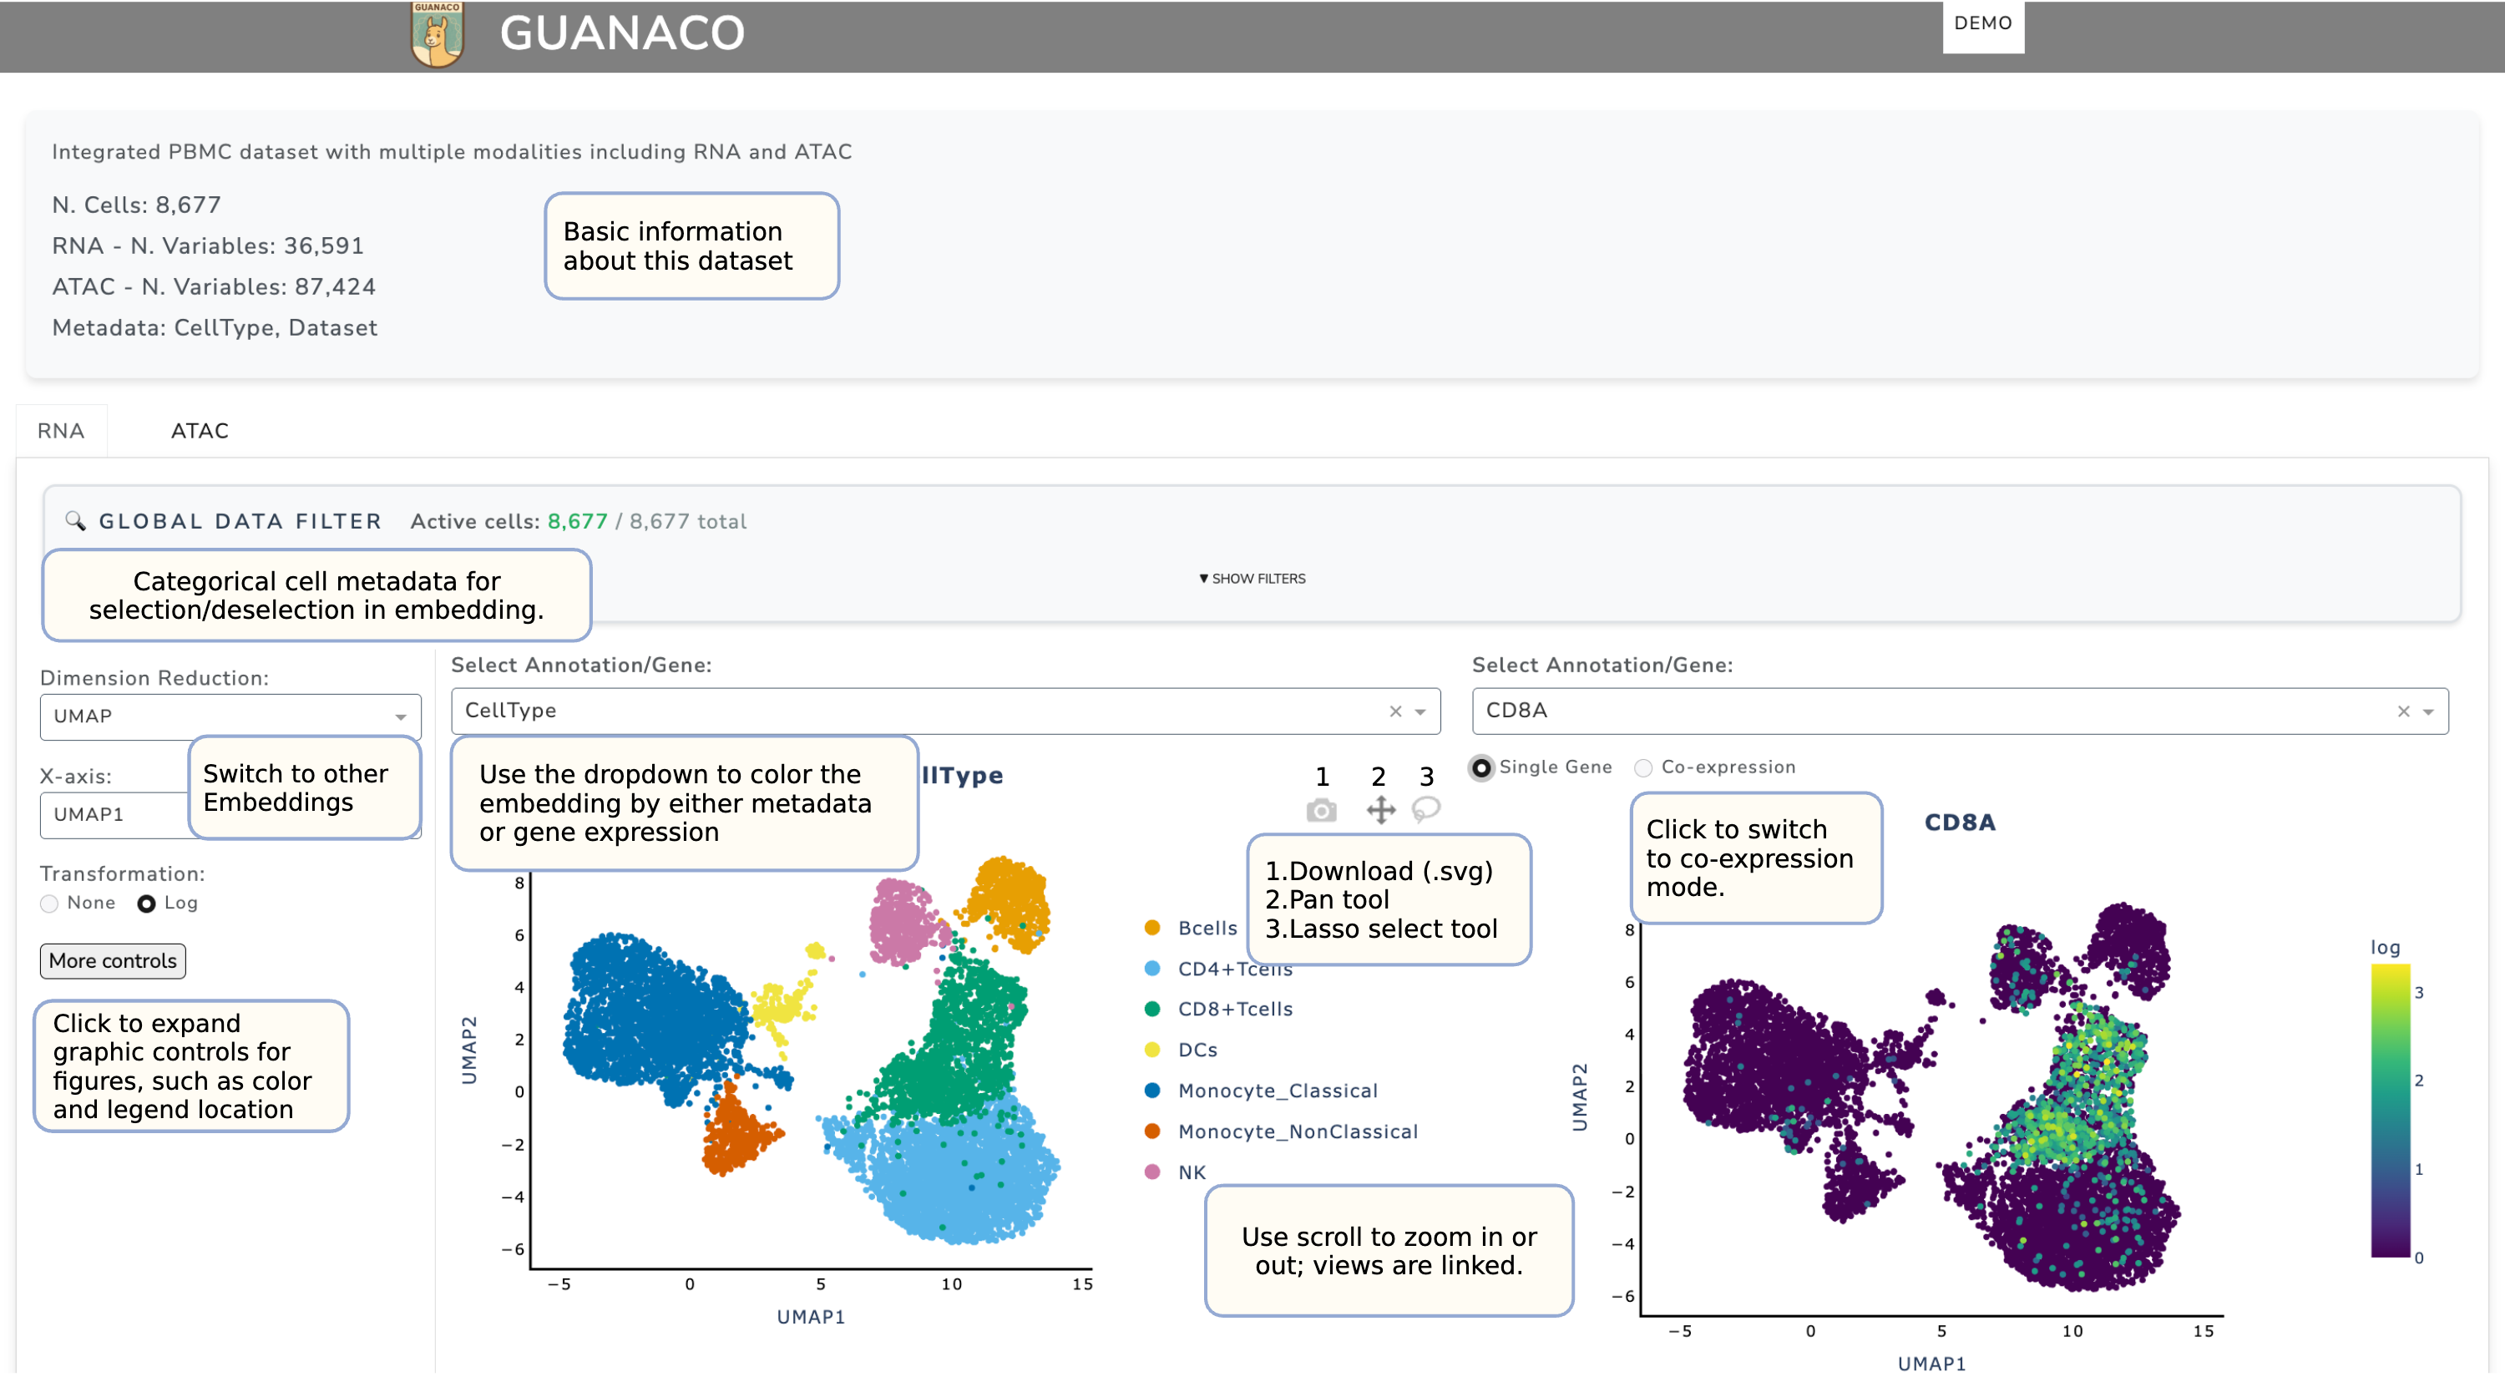
Task: Switch to the ATAC tab
Action: click(200, 431)
